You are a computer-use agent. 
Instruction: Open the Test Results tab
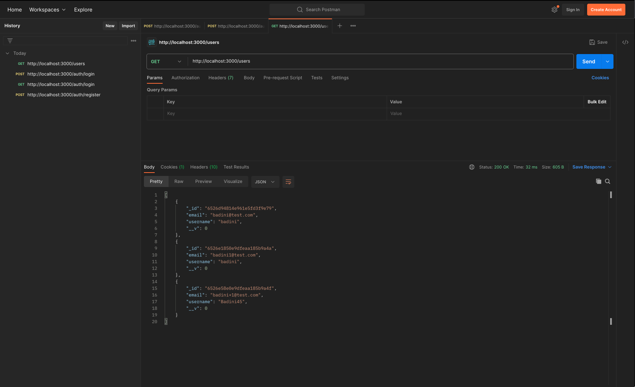coord(236,167)
